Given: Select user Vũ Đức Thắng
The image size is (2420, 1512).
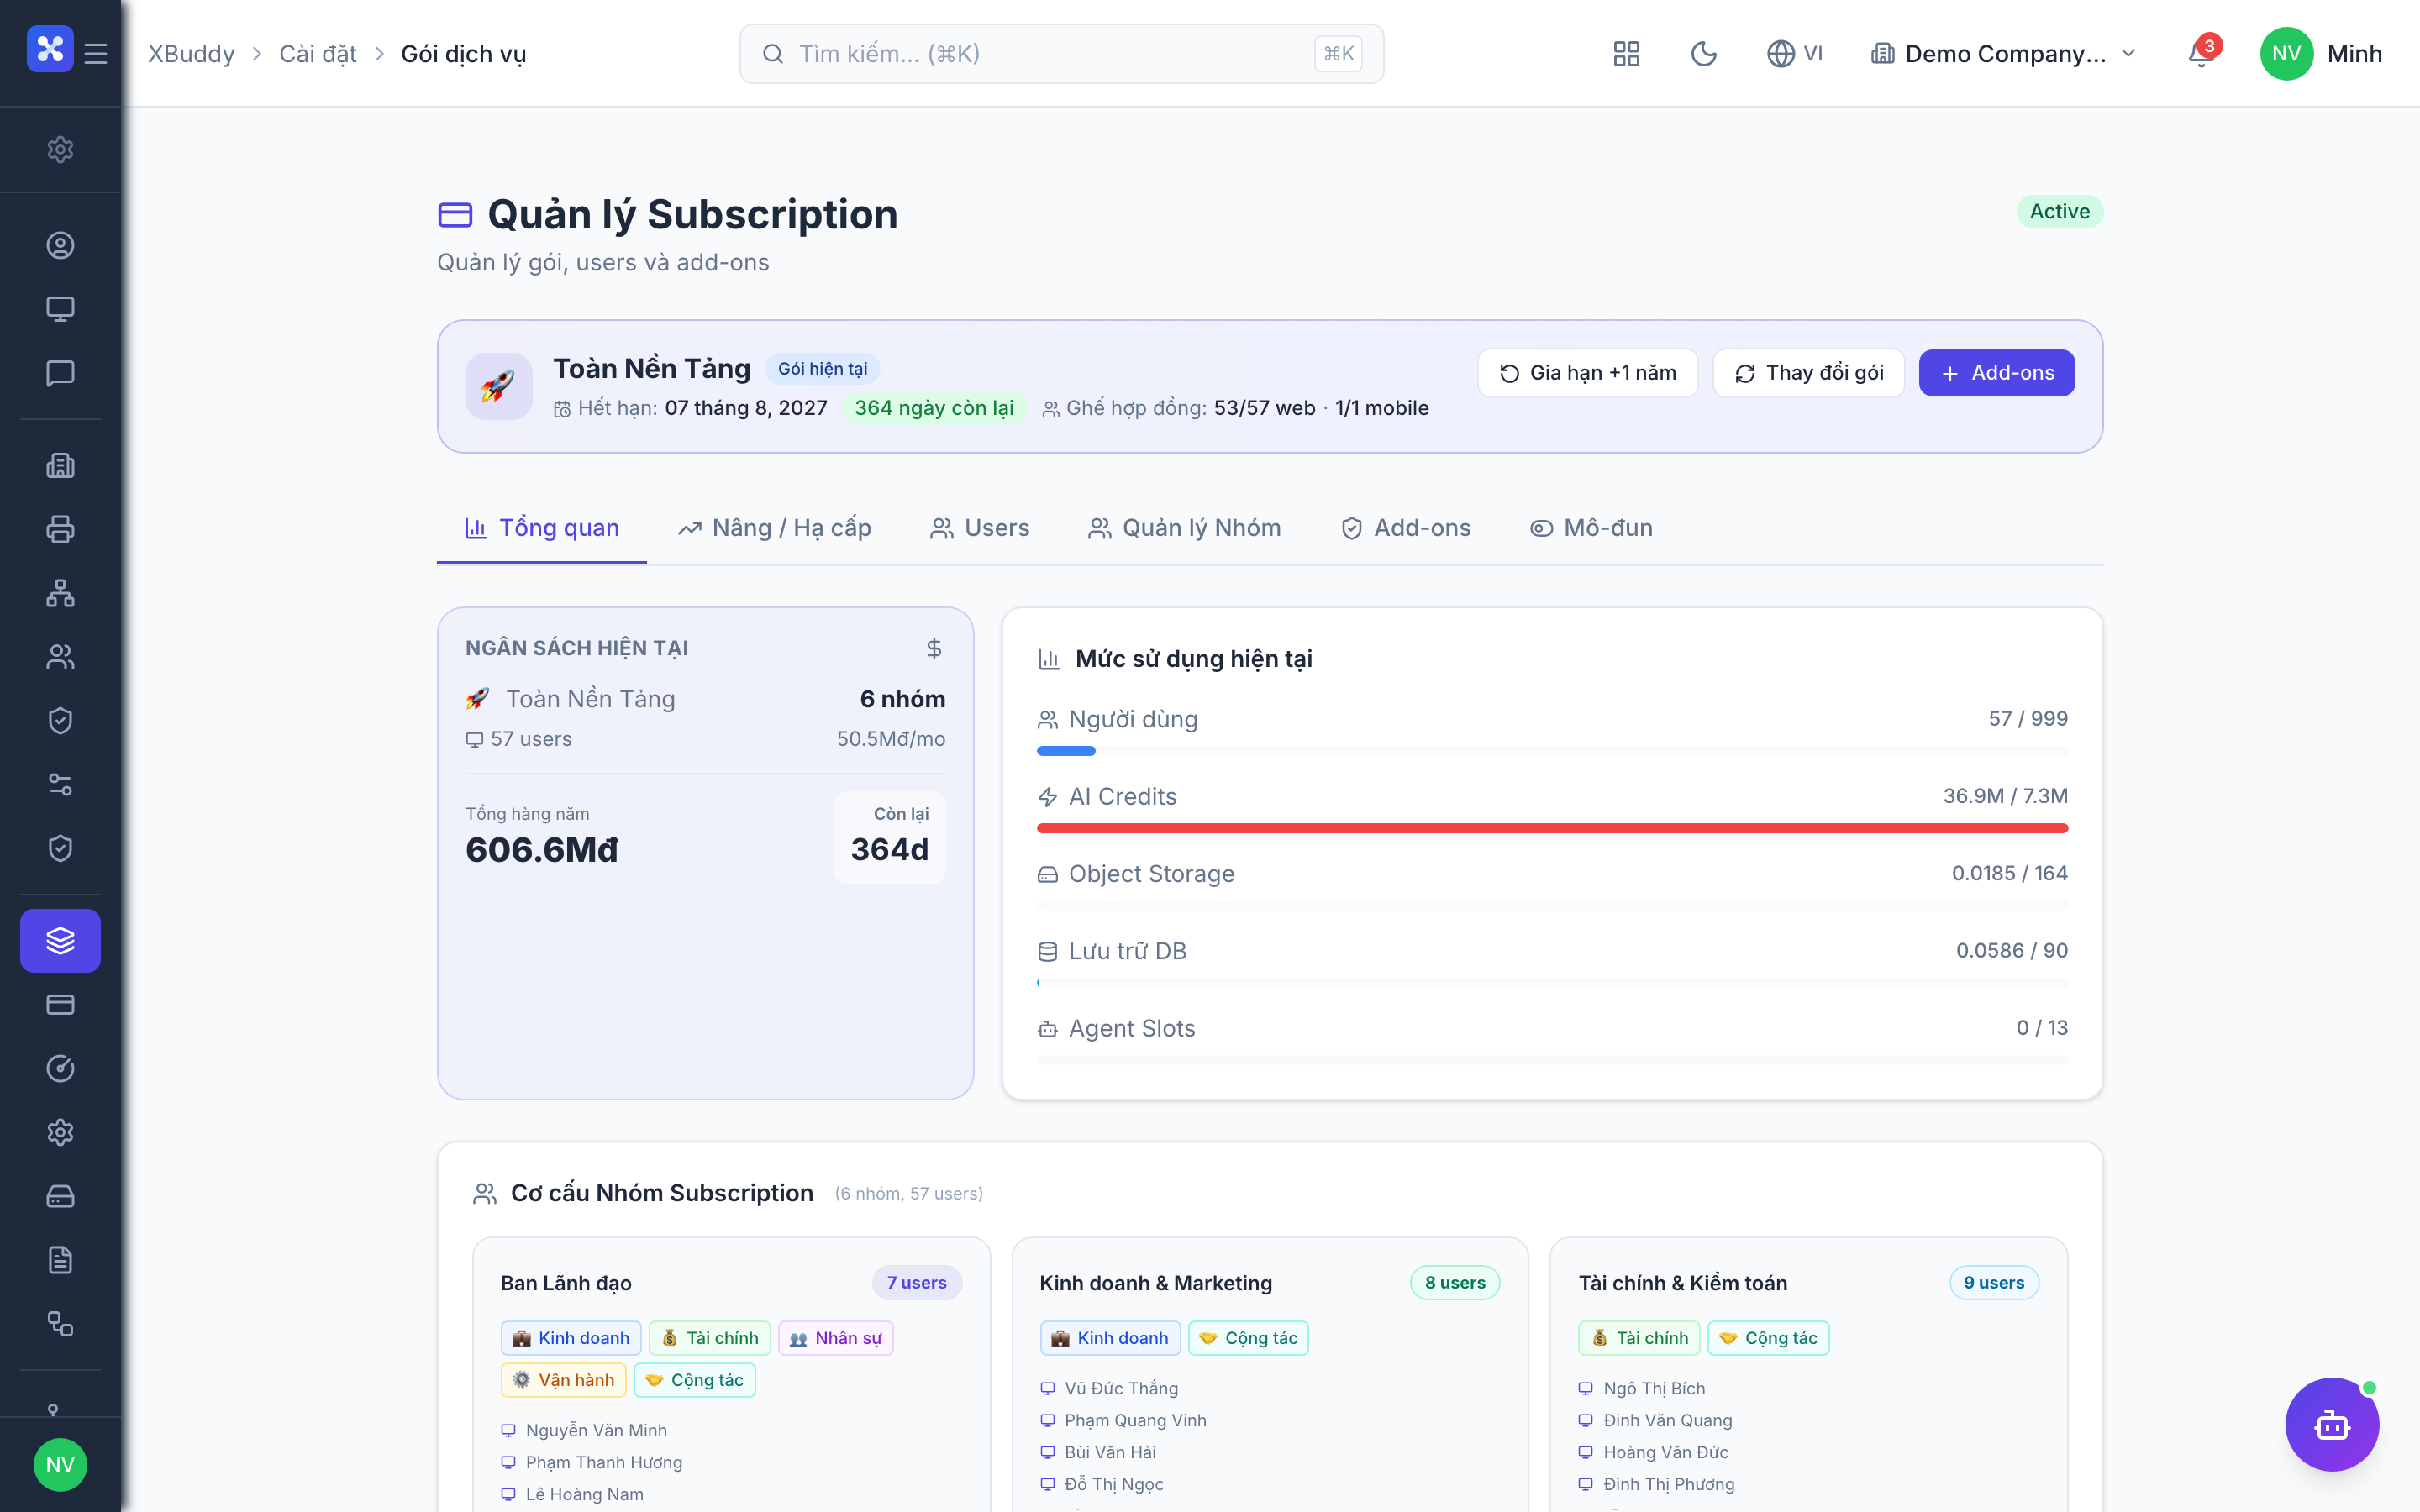Looking at the screenshot, I should point(1121,1389).
